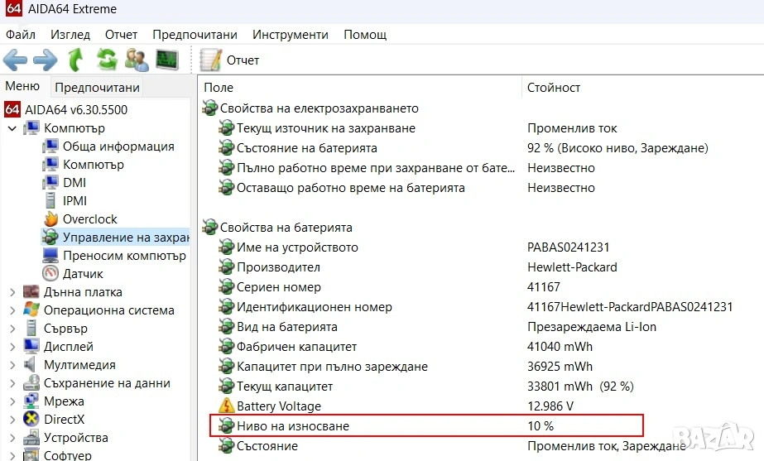
Task: Expand the Операционна система tree node
Action: coord(12,310)
